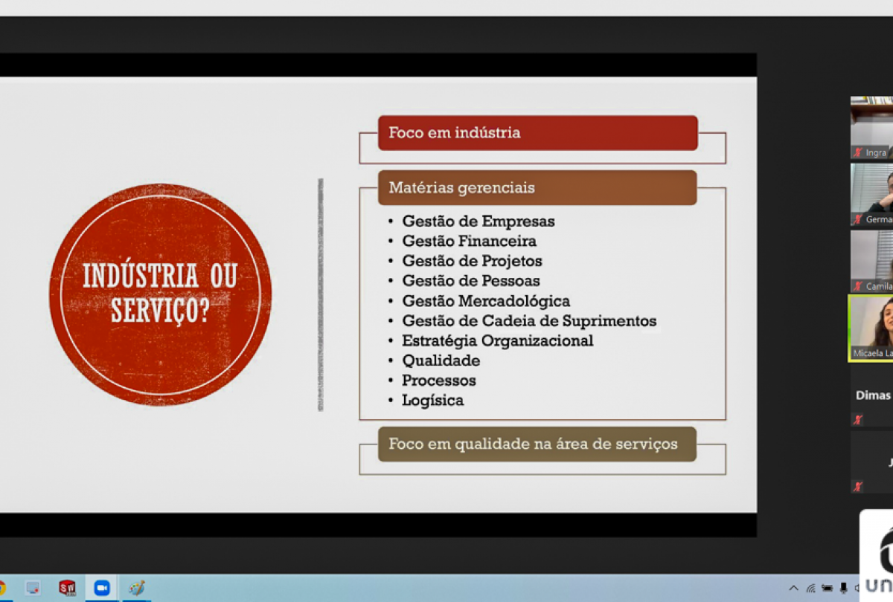Click the 'Foco em indústria' header
The height and width of the screenshot is (602, 893).
[537, 133]
